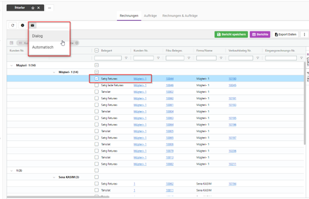Image resolution: width=309 pixels, height=199 pixels.
Task: Click the black info circle toolbar icon
Action: [22, 25]
